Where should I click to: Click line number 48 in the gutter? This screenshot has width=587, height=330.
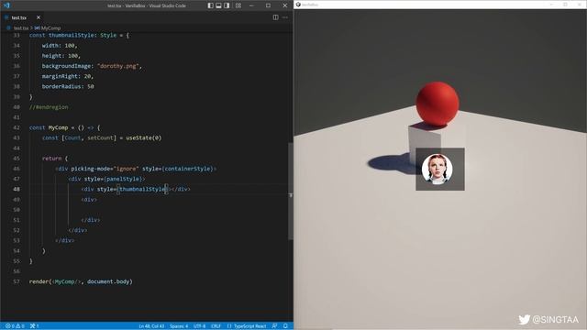pos(17,189)
